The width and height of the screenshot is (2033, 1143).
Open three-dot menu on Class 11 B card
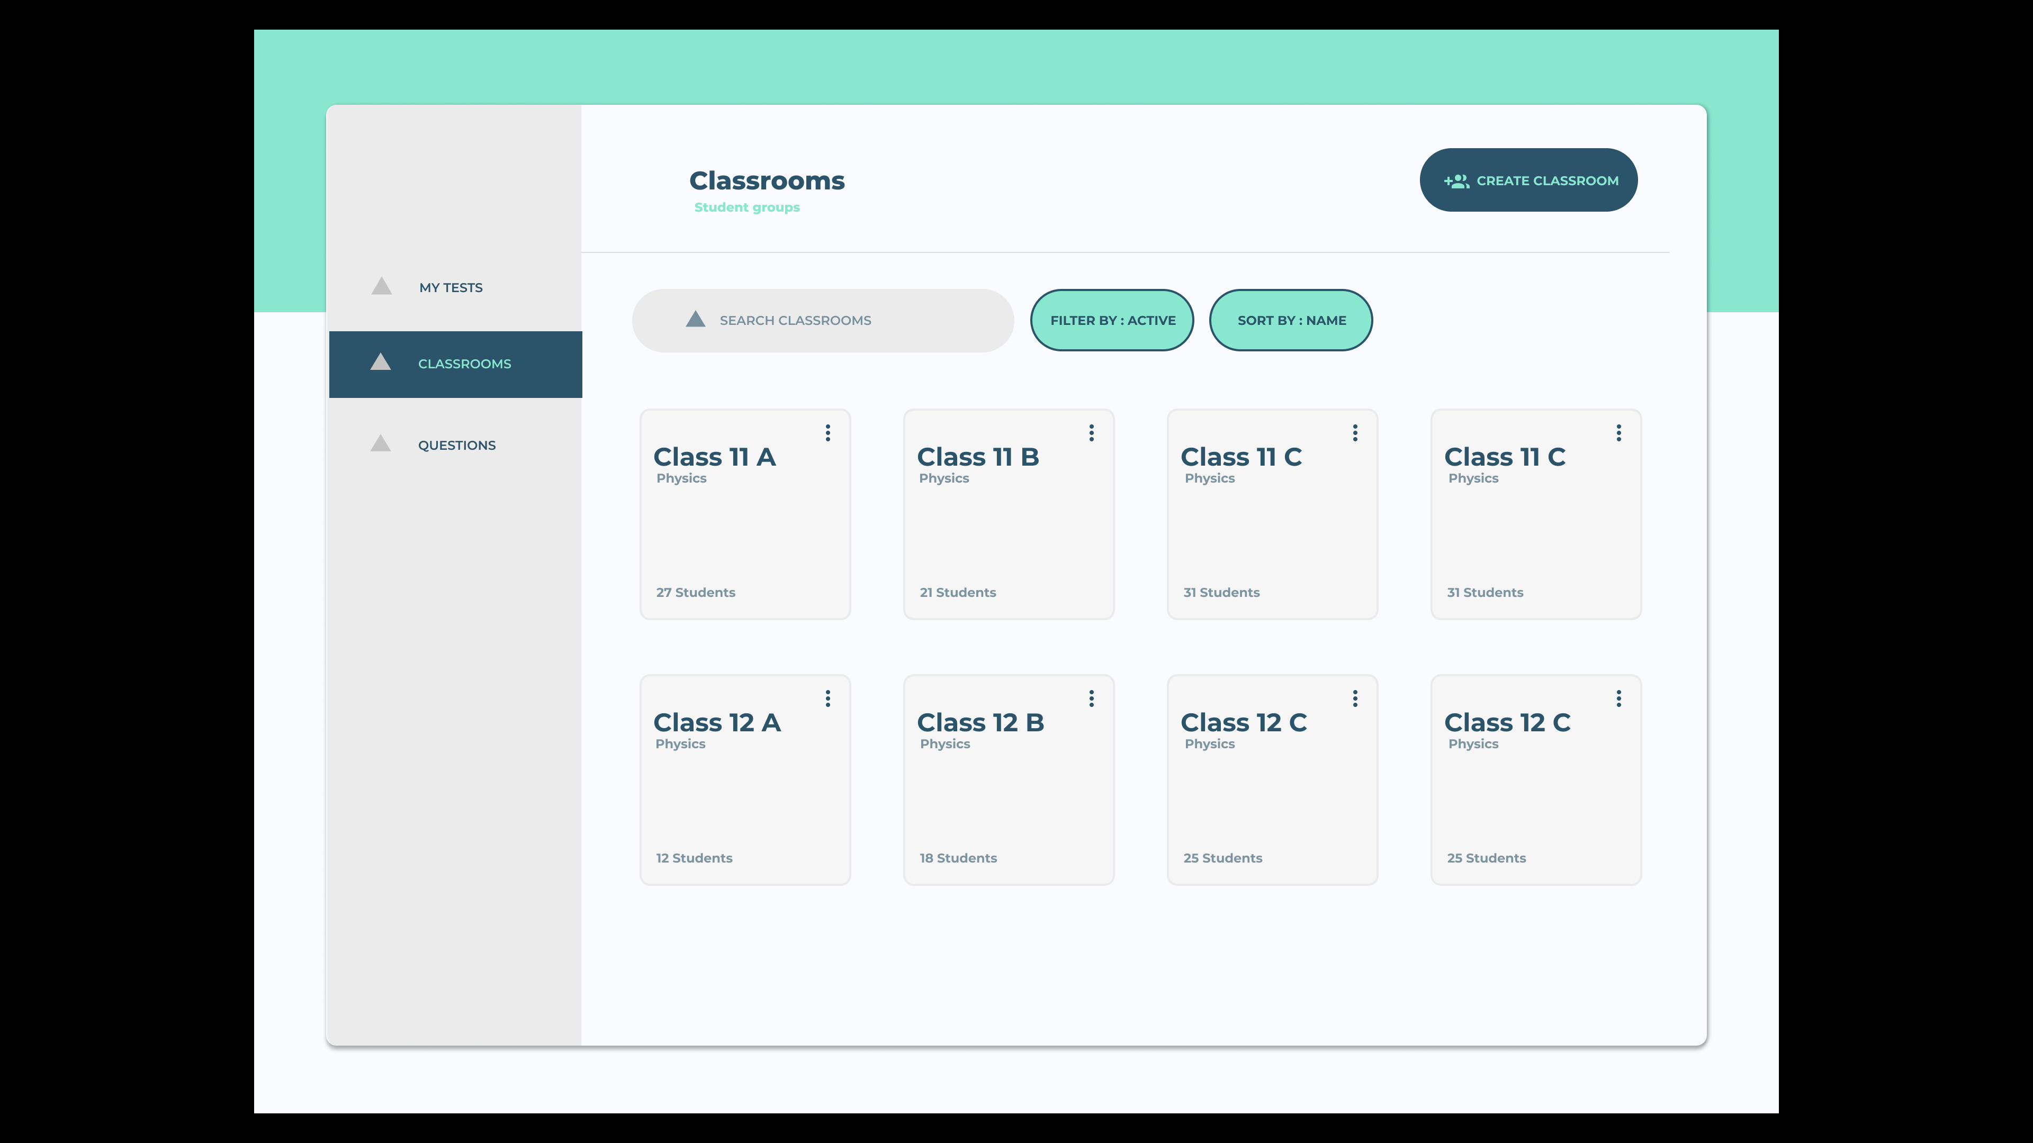point(1091,432)
